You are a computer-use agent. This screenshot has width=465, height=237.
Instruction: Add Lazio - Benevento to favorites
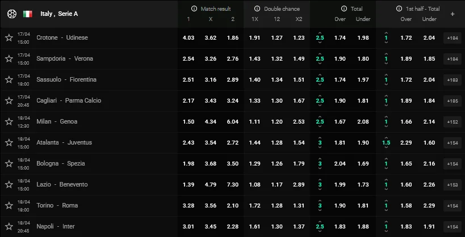pos(9,185)
